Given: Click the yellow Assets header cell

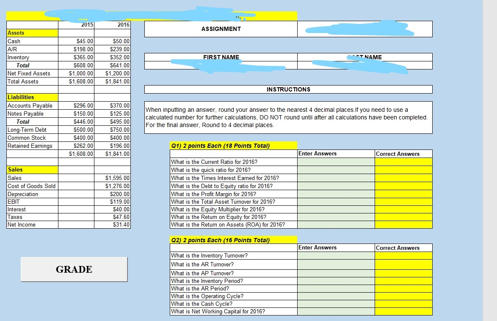Looking at the screenshot, I should coord(32,33).
